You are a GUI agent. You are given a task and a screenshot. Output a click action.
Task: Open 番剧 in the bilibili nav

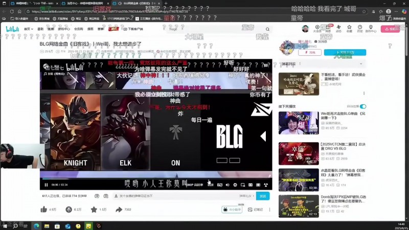[x=40, y=29]
